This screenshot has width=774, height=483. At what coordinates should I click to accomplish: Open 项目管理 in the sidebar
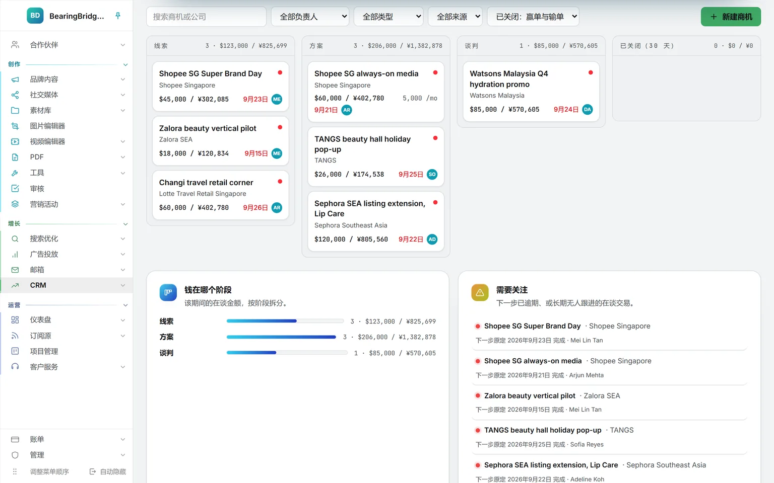click(x=67, y=351)
